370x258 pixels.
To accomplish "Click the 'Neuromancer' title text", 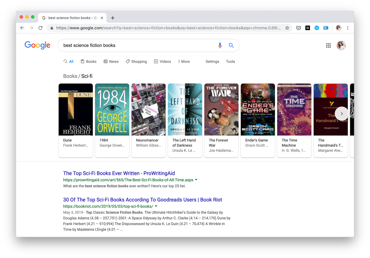I will tap(147, 140).
